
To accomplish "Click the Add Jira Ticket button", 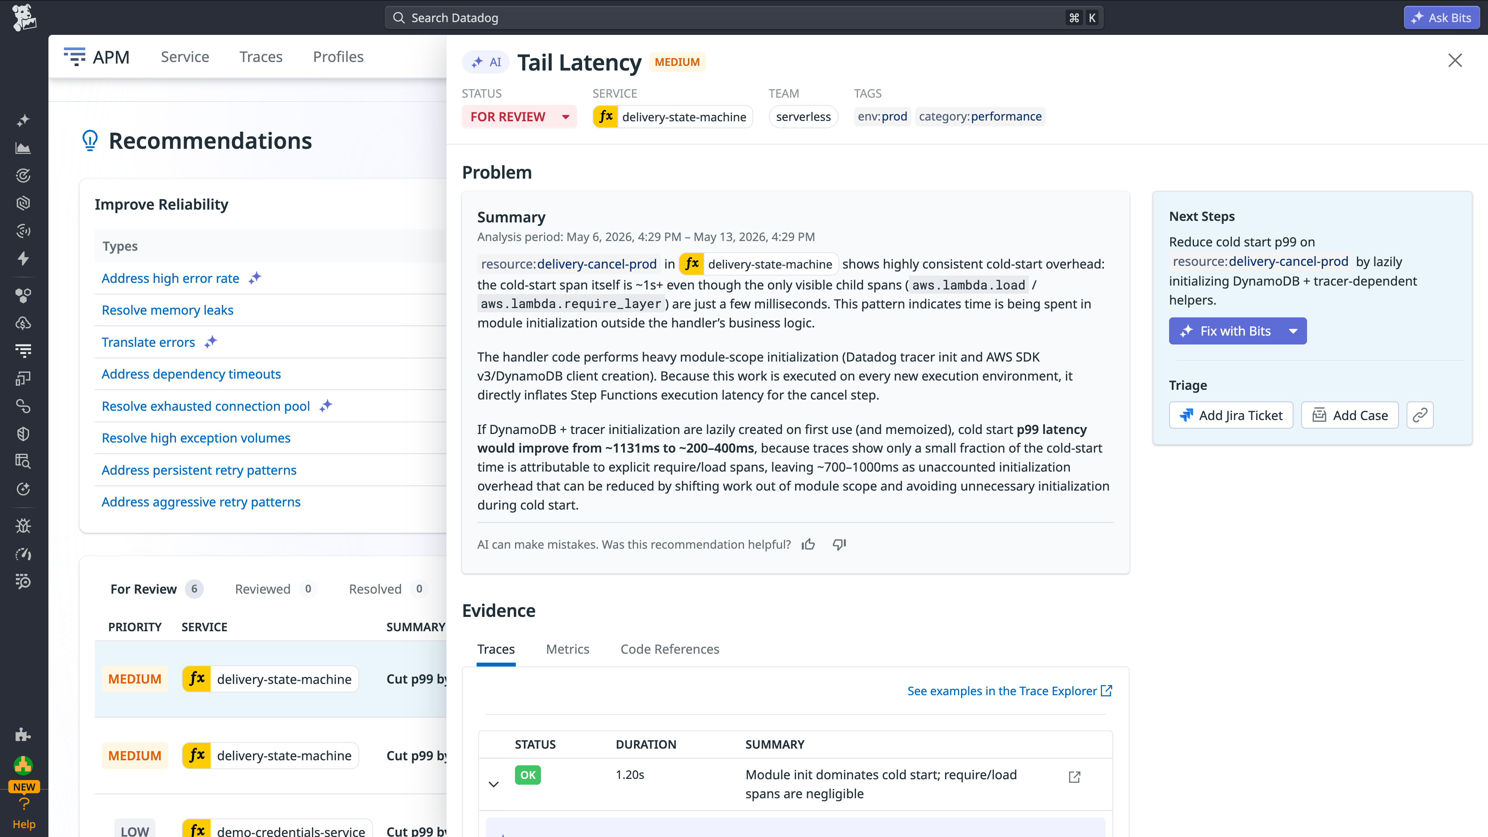I will [x=1231, y=415].
